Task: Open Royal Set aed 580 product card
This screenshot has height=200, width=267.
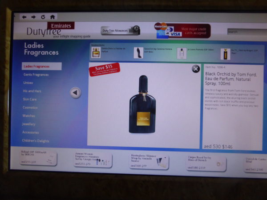Action: tap(206, 163)
